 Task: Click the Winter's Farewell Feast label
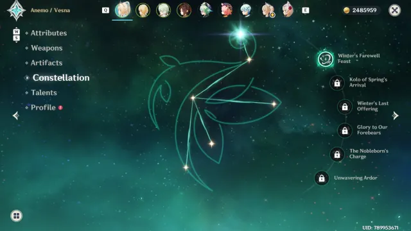point(358,58)
